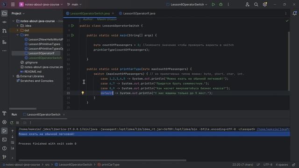This screenshot has height=168, width=299.
Task: Close the Lesson6OperatorSwitch run tab
Action: pyautogui.click(x=64, y=114)
